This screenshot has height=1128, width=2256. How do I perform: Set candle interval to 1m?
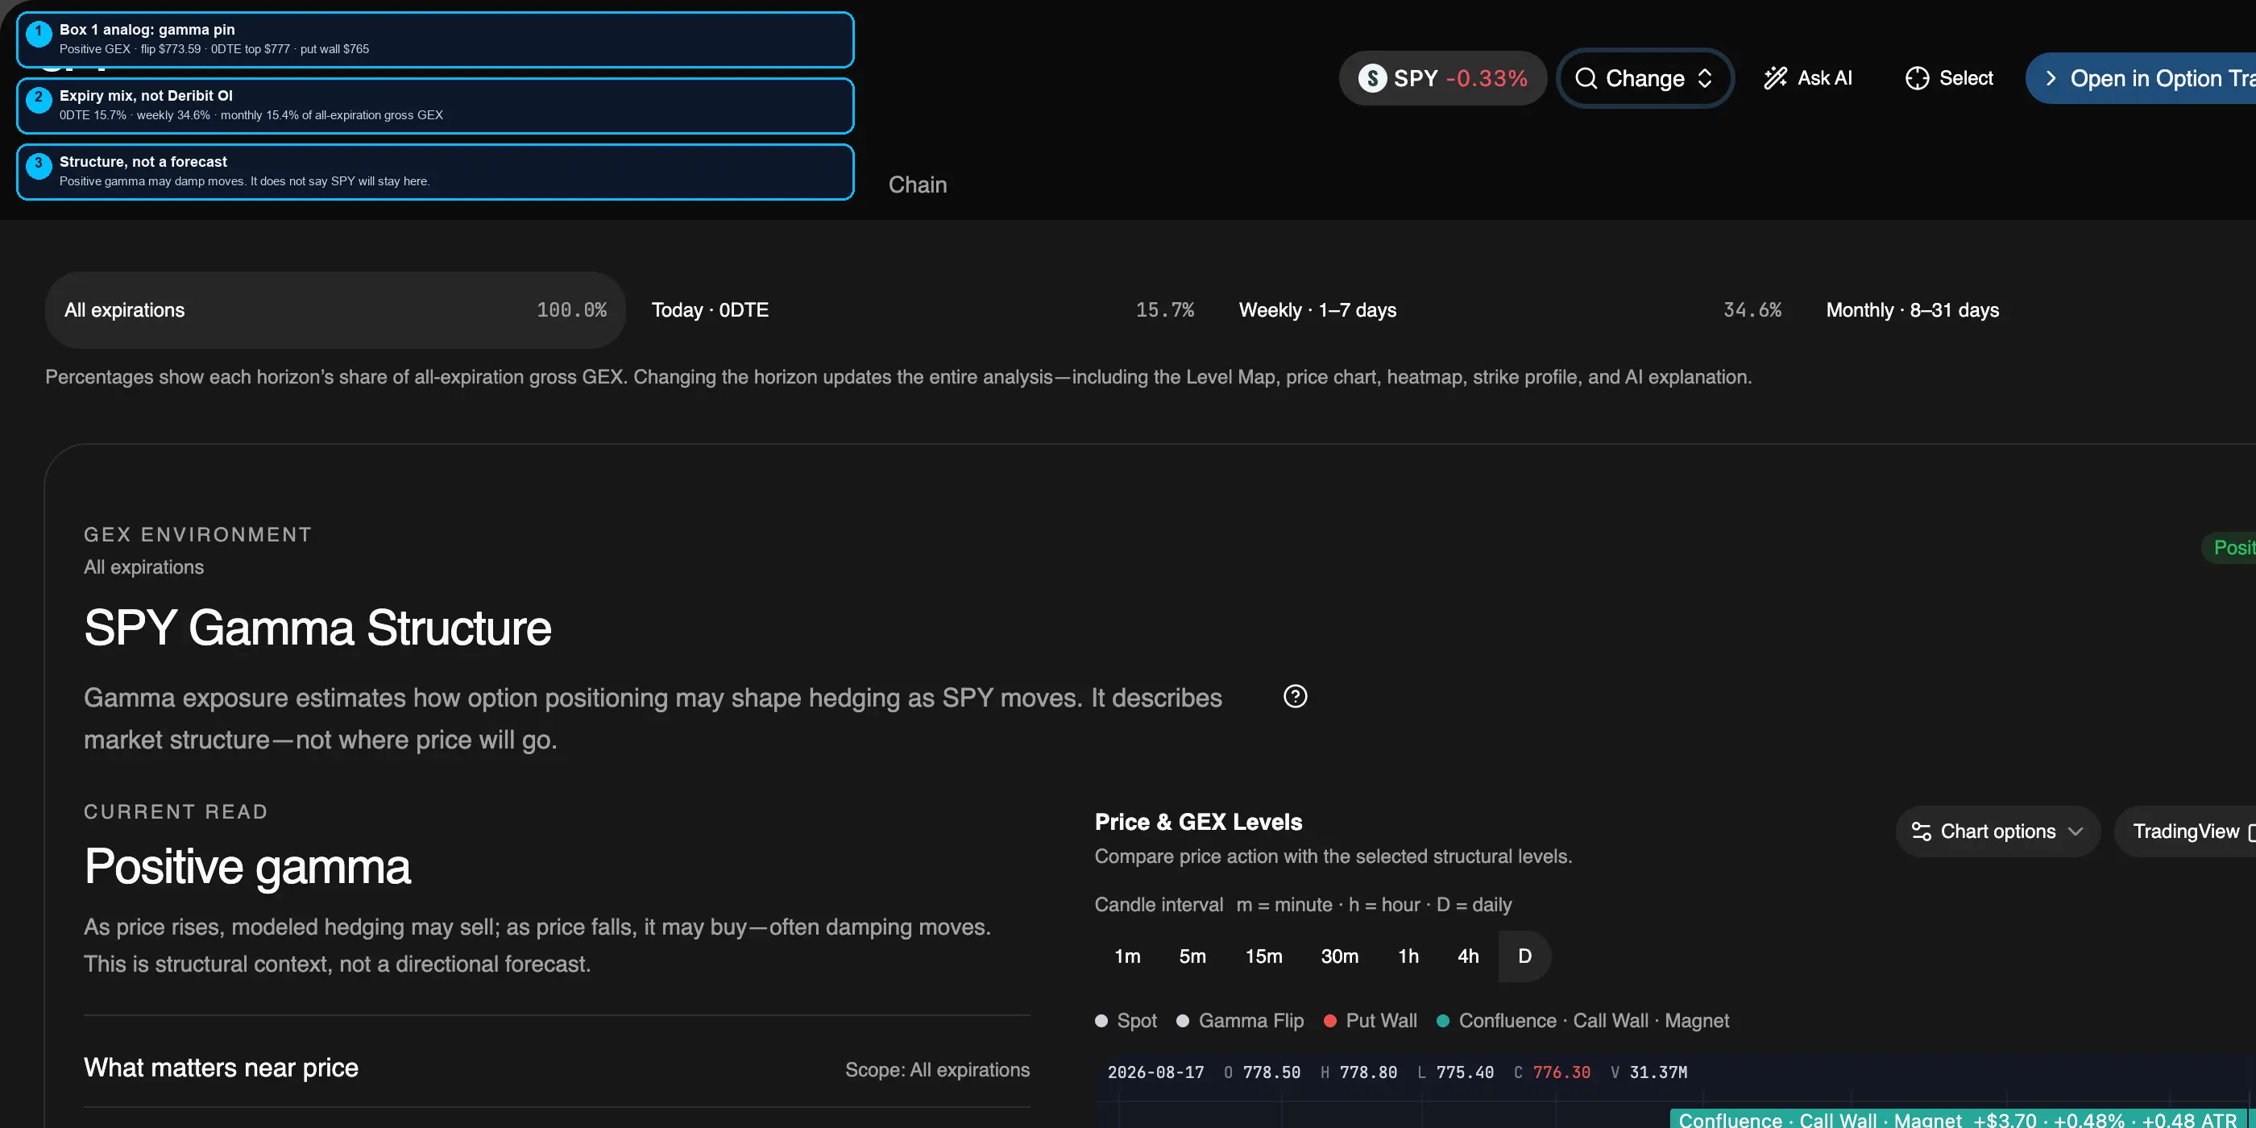pyautogui.click(x=1127, y=956)
